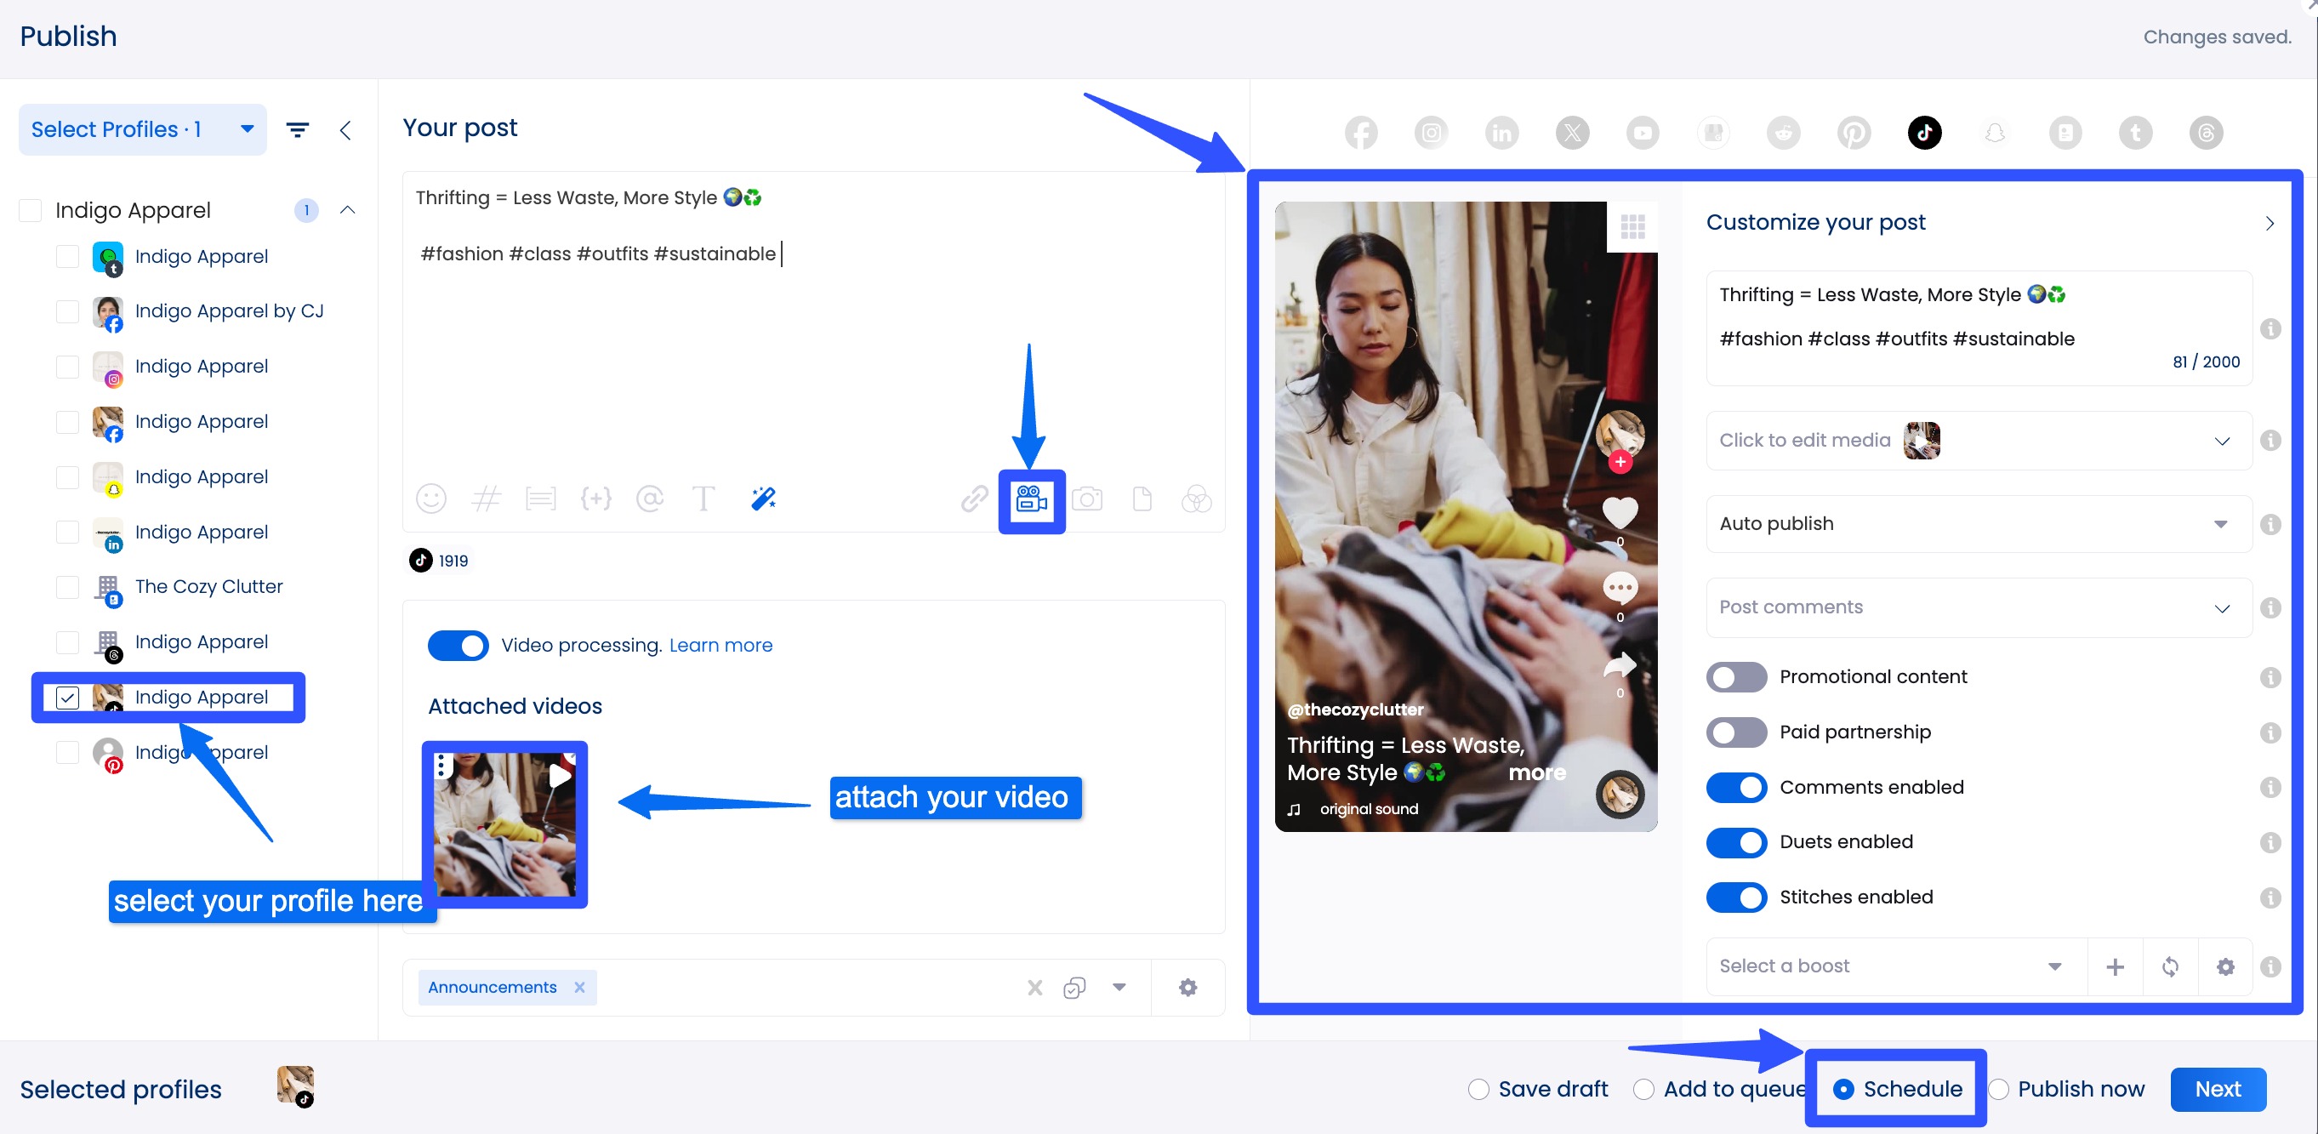Click the photo camera attach icon
2318x1134 pixels.
click(1087, 499)
